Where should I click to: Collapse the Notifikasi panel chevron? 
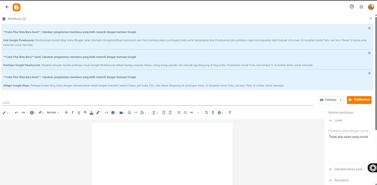click(x=370, y=19)
